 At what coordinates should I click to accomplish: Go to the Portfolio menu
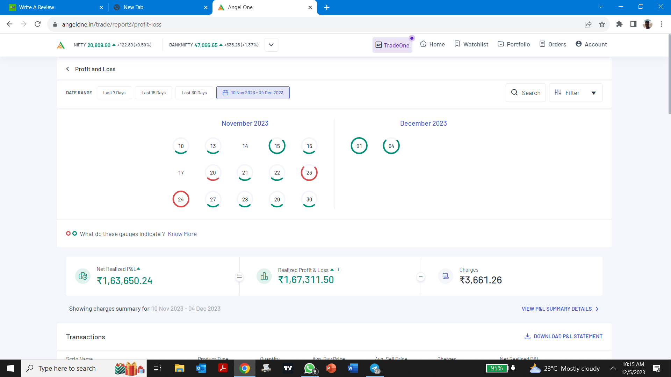pos(514,44)
